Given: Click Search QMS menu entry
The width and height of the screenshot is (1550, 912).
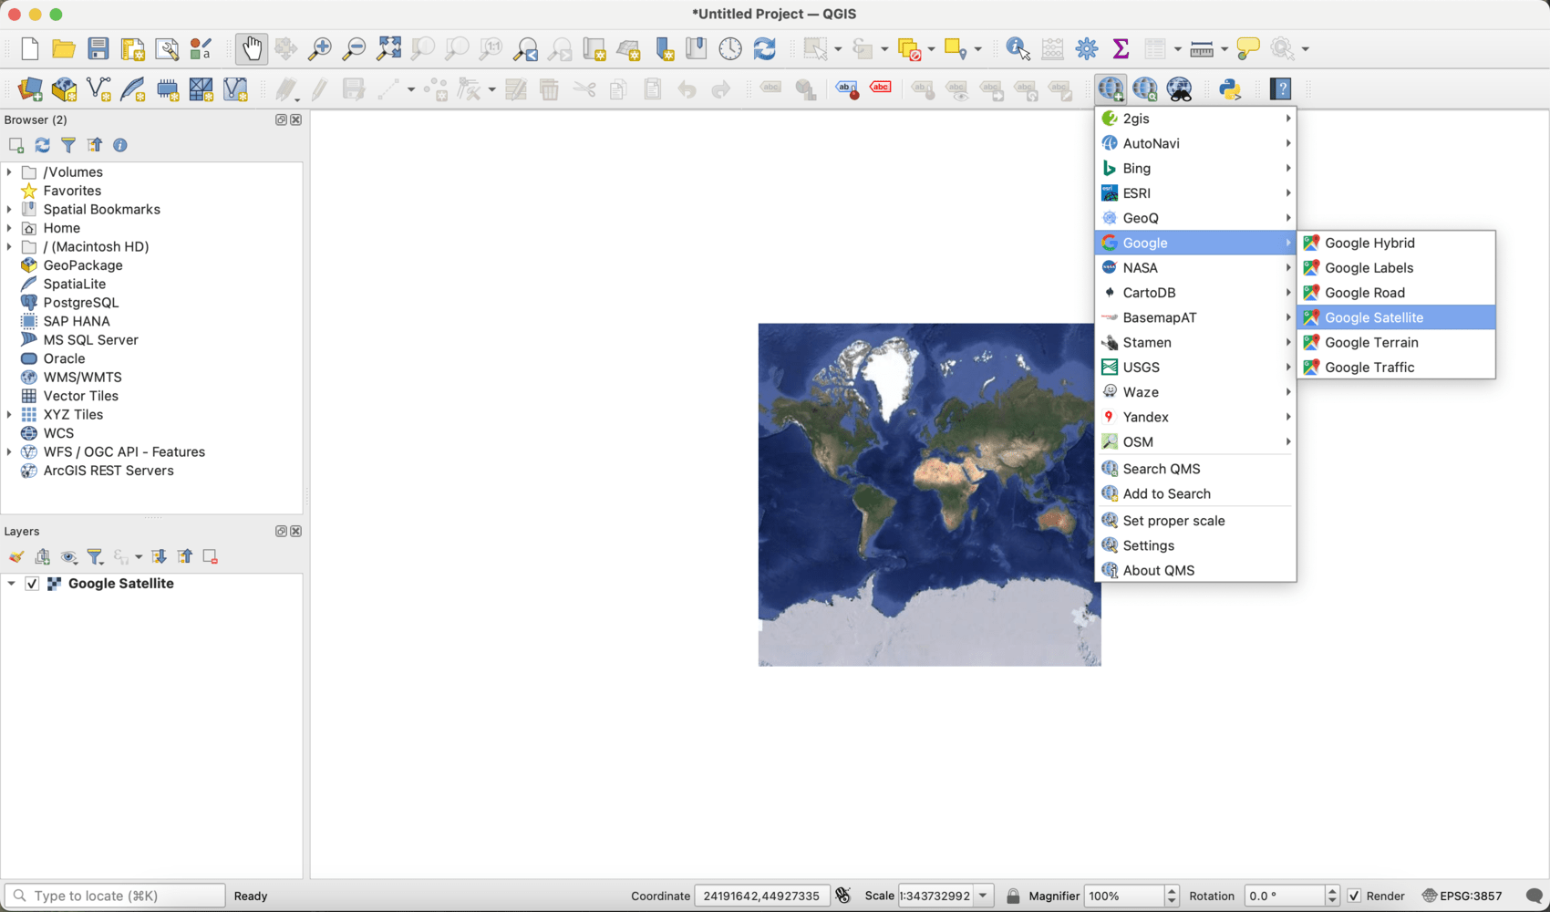Looking at the screenshot, I should pos(1195,469).
